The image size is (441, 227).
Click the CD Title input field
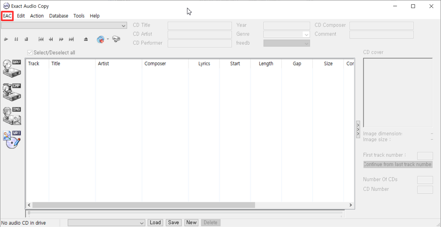tap(200, 26)
